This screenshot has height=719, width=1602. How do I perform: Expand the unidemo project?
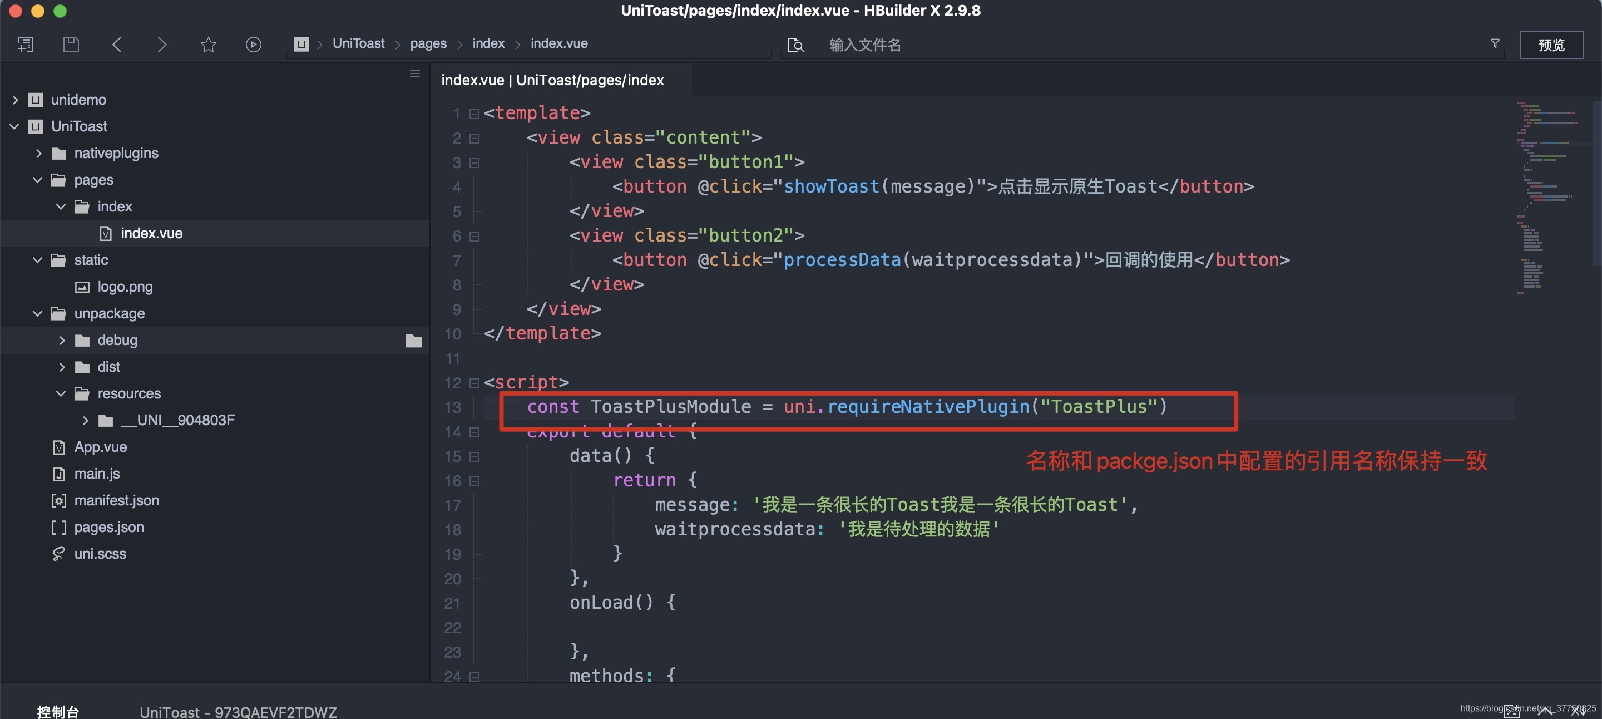15,100
